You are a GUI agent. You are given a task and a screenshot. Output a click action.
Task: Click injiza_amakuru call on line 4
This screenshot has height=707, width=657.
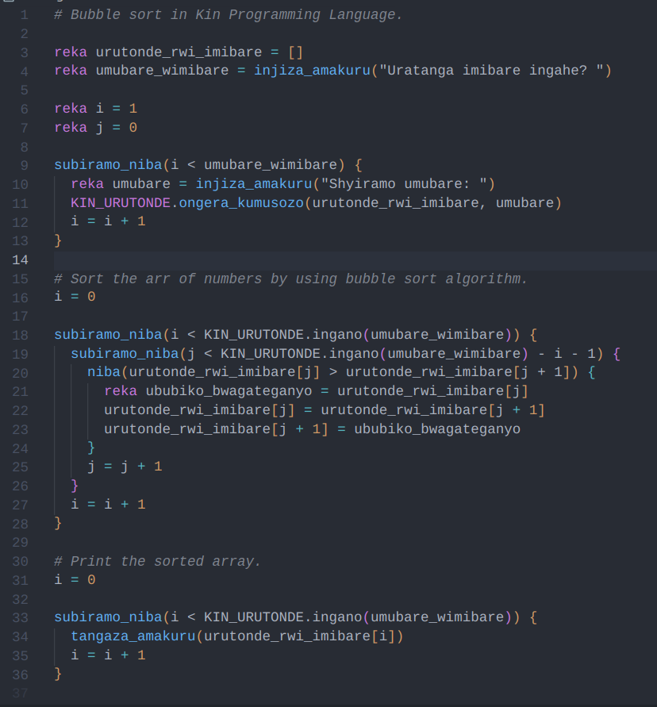(x=312, y=71)
